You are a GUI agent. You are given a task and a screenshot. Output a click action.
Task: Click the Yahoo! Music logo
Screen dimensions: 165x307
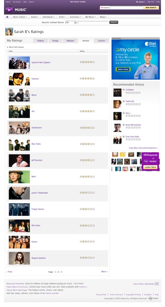[x=16, y=9]
